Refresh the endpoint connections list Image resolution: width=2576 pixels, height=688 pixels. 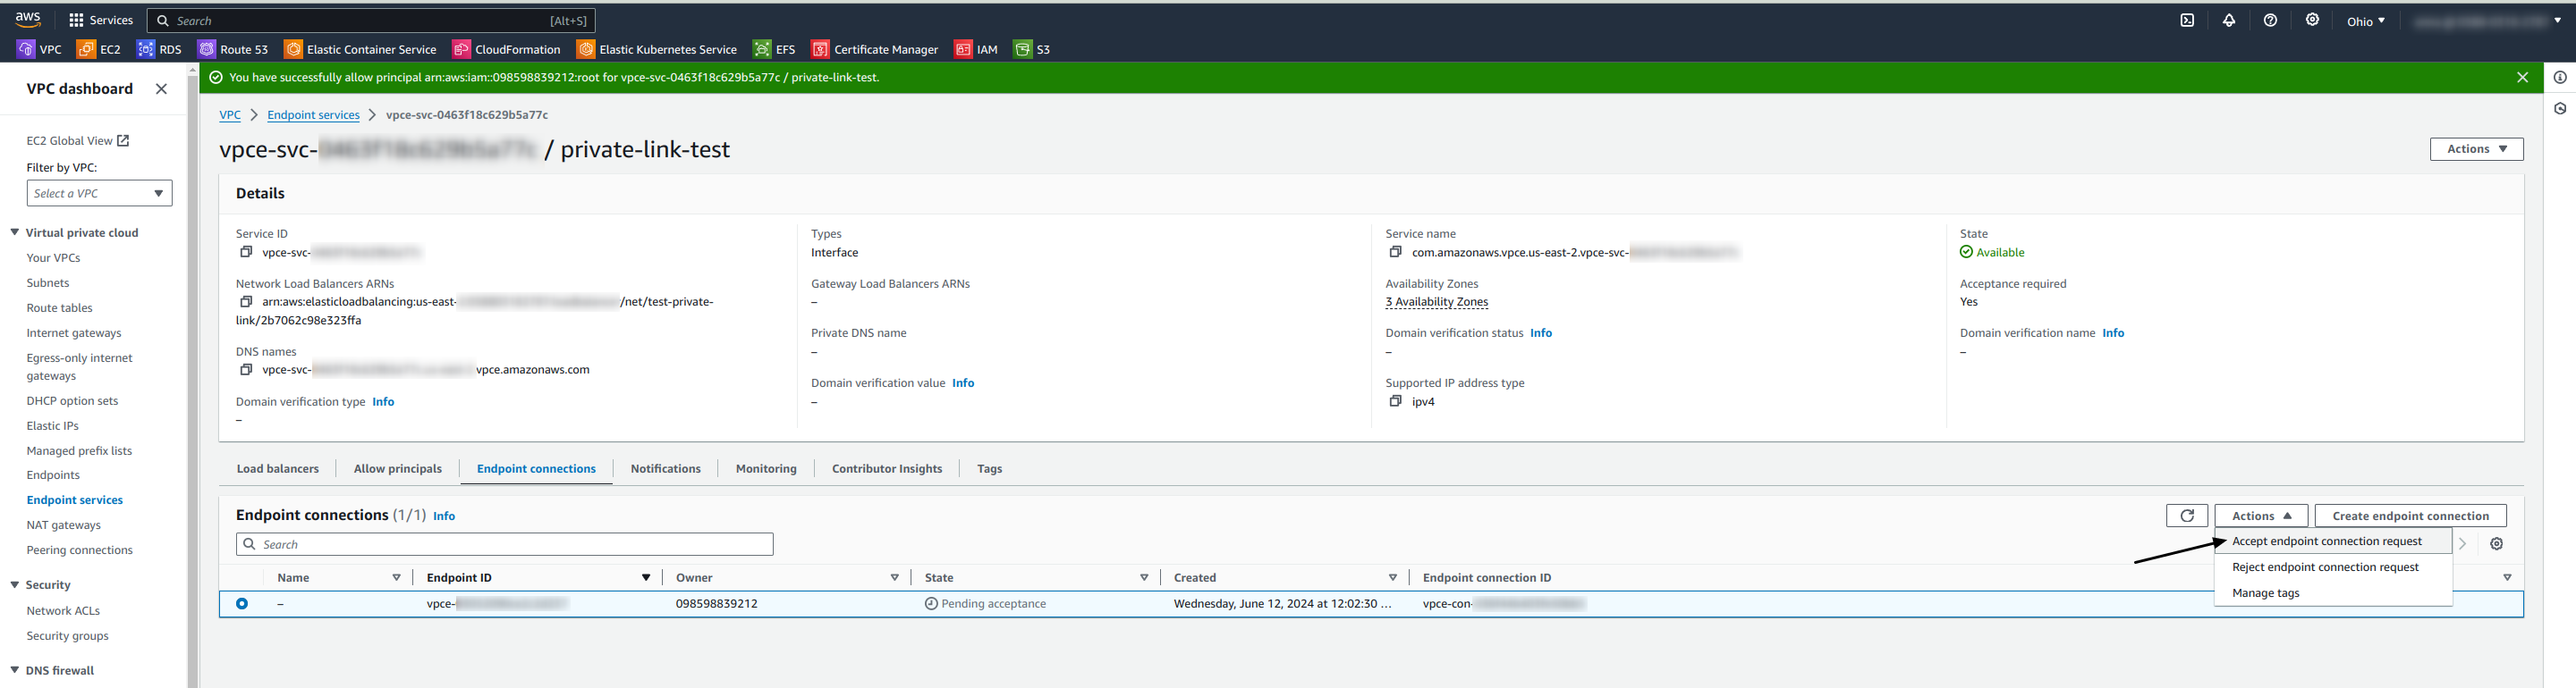tap(2186, 516)
